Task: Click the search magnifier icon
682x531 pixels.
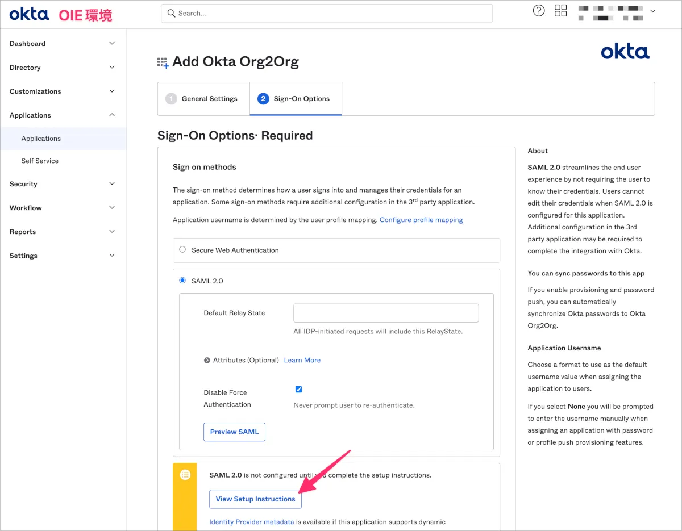Action: [171, 13]
